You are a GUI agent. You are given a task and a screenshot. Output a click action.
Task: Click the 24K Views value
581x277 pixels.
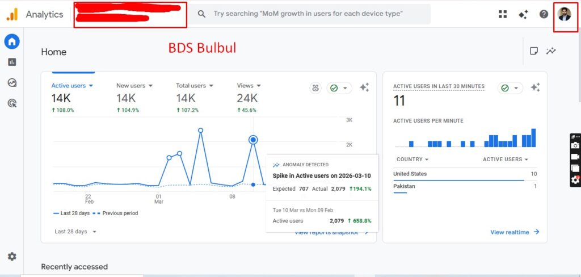pyautogui.click(x=247, y=98)
